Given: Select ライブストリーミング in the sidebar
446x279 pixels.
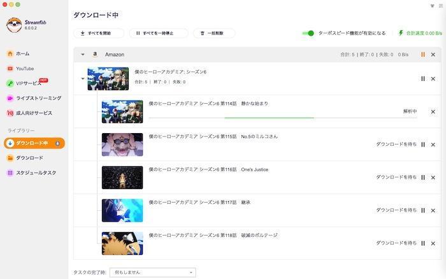Looking at the screenshot, I should tap(34, 98).
